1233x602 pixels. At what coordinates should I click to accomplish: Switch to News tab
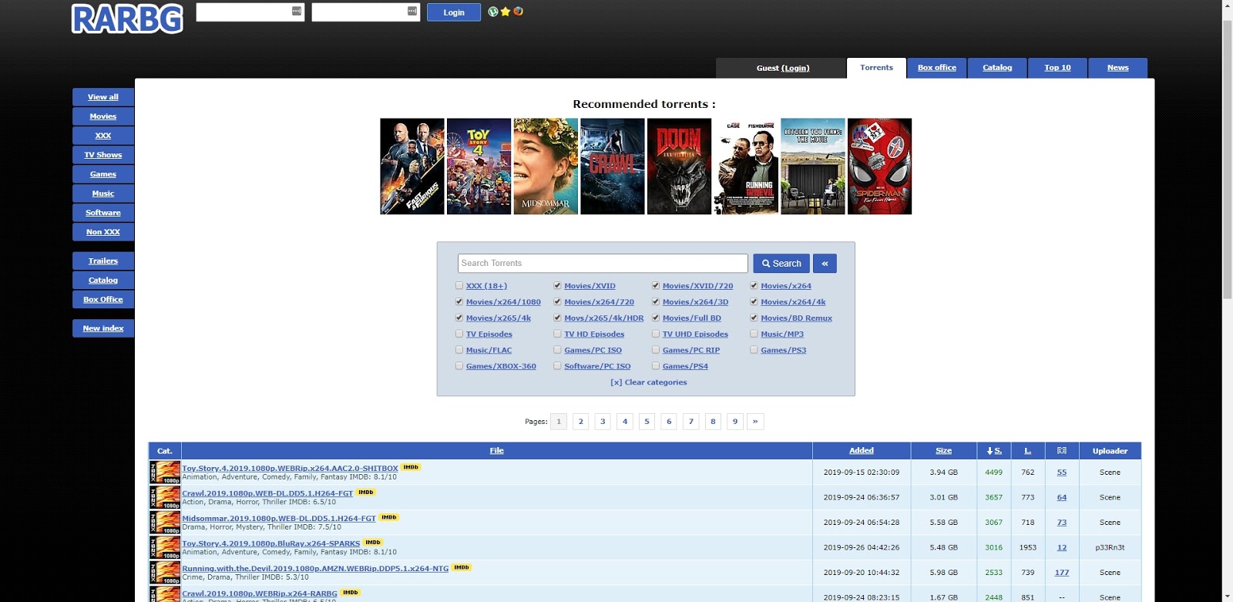[1118, 68]
